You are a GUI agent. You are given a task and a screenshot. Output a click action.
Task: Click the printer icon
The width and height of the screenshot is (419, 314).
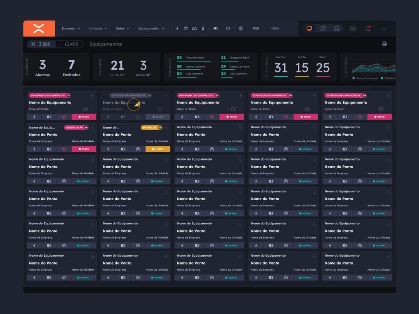(x=384, y=44)
